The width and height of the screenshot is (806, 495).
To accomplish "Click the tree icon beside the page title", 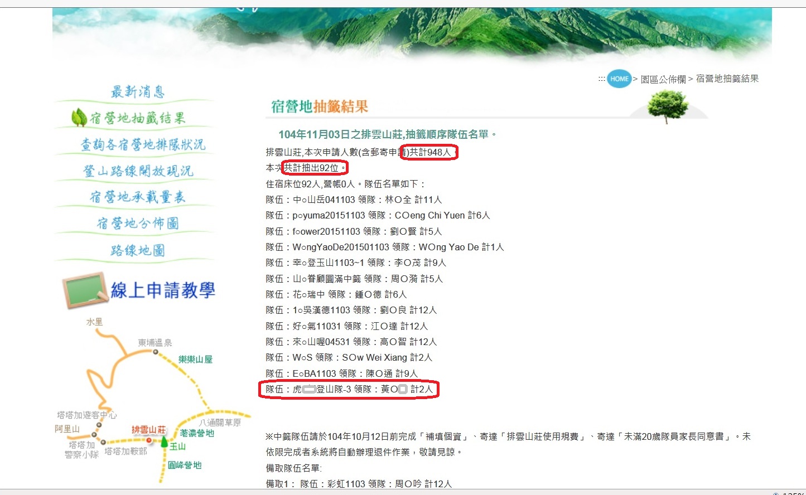I will 668,105.
